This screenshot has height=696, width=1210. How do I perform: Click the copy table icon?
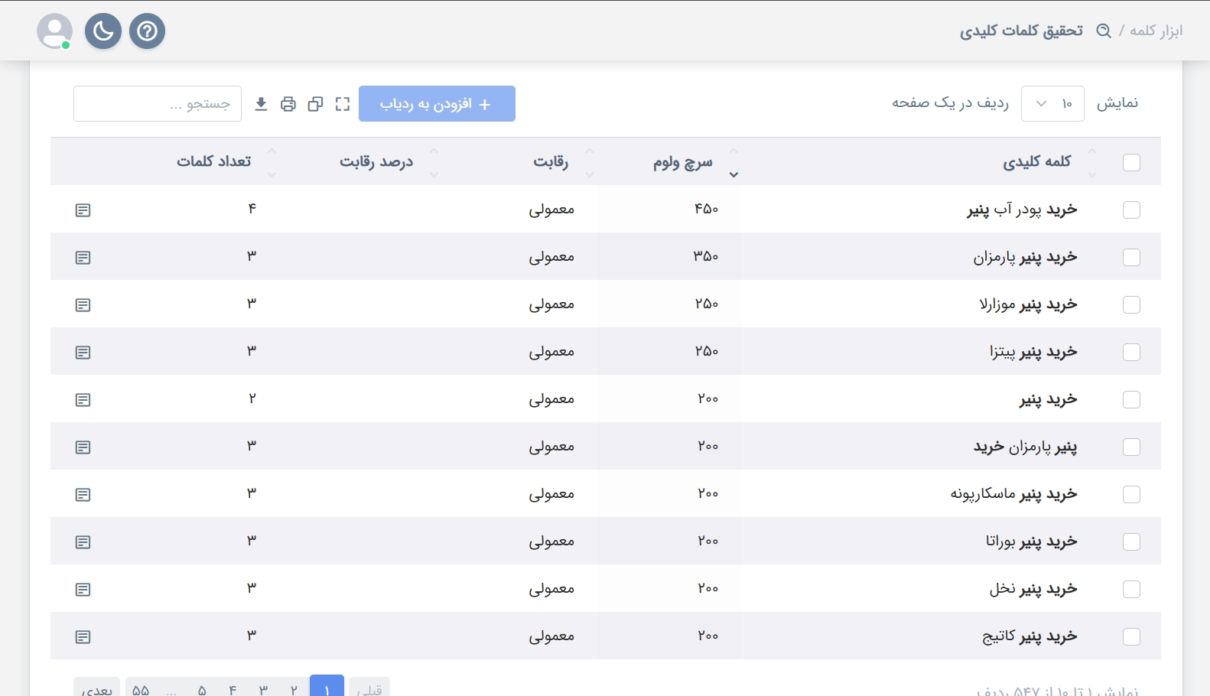click(315, 104)
